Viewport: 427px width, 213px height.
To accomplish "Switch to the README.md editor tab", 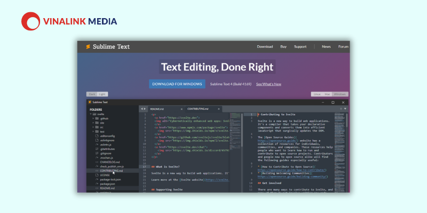I will coord(166,109).
